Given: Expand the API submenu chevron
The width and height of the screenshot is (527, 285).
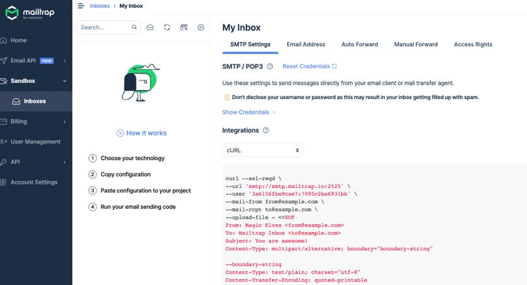Looking at the screenshot, I should [64, 162].
